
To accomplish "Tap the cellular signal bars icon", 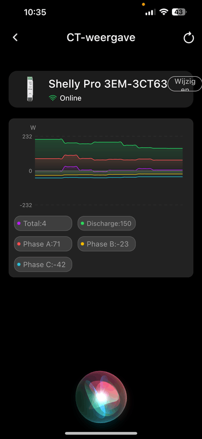I will click(x=151, y=12).
